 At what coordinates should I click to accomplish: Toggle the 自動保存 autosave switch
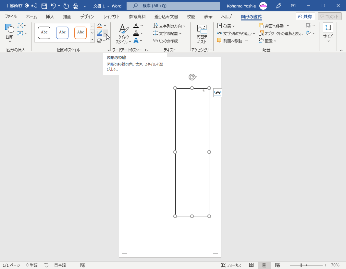31,6
